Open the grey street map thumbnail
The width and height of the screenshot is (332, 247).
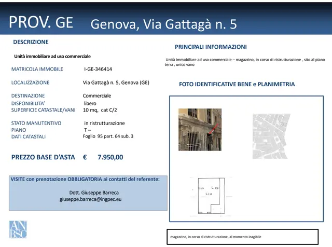271,136
